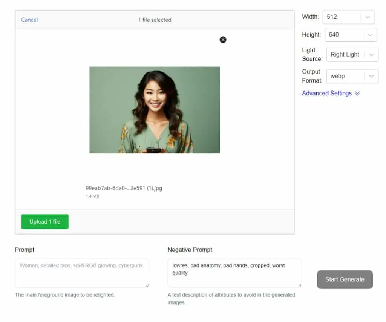Cancel the file selection
Image resolution: width=386 pixels, height=322 pixels.
click(29, 20)
